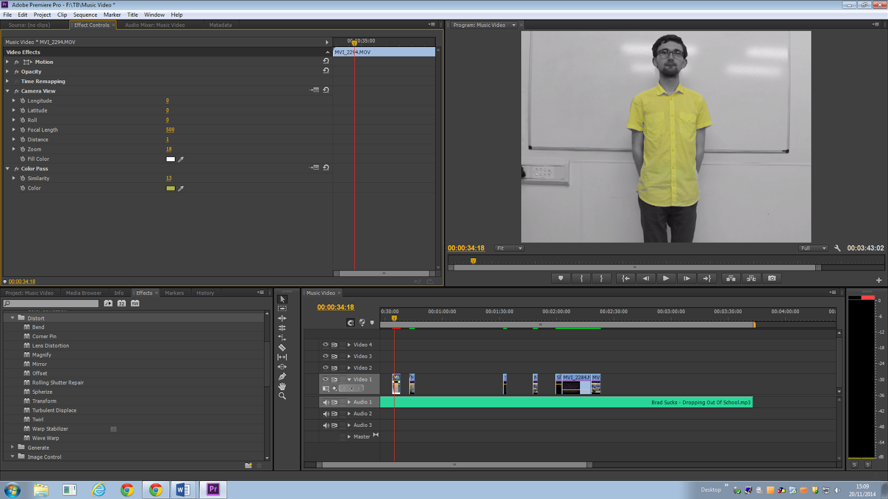Reset the Camera View effect
Screen dimensions: 888x499
point(326,90)
